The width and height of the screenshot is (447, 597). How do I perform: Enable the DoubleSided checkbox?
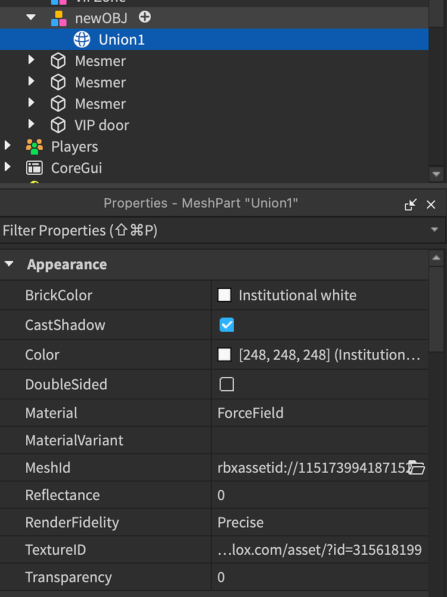point(226,384)
